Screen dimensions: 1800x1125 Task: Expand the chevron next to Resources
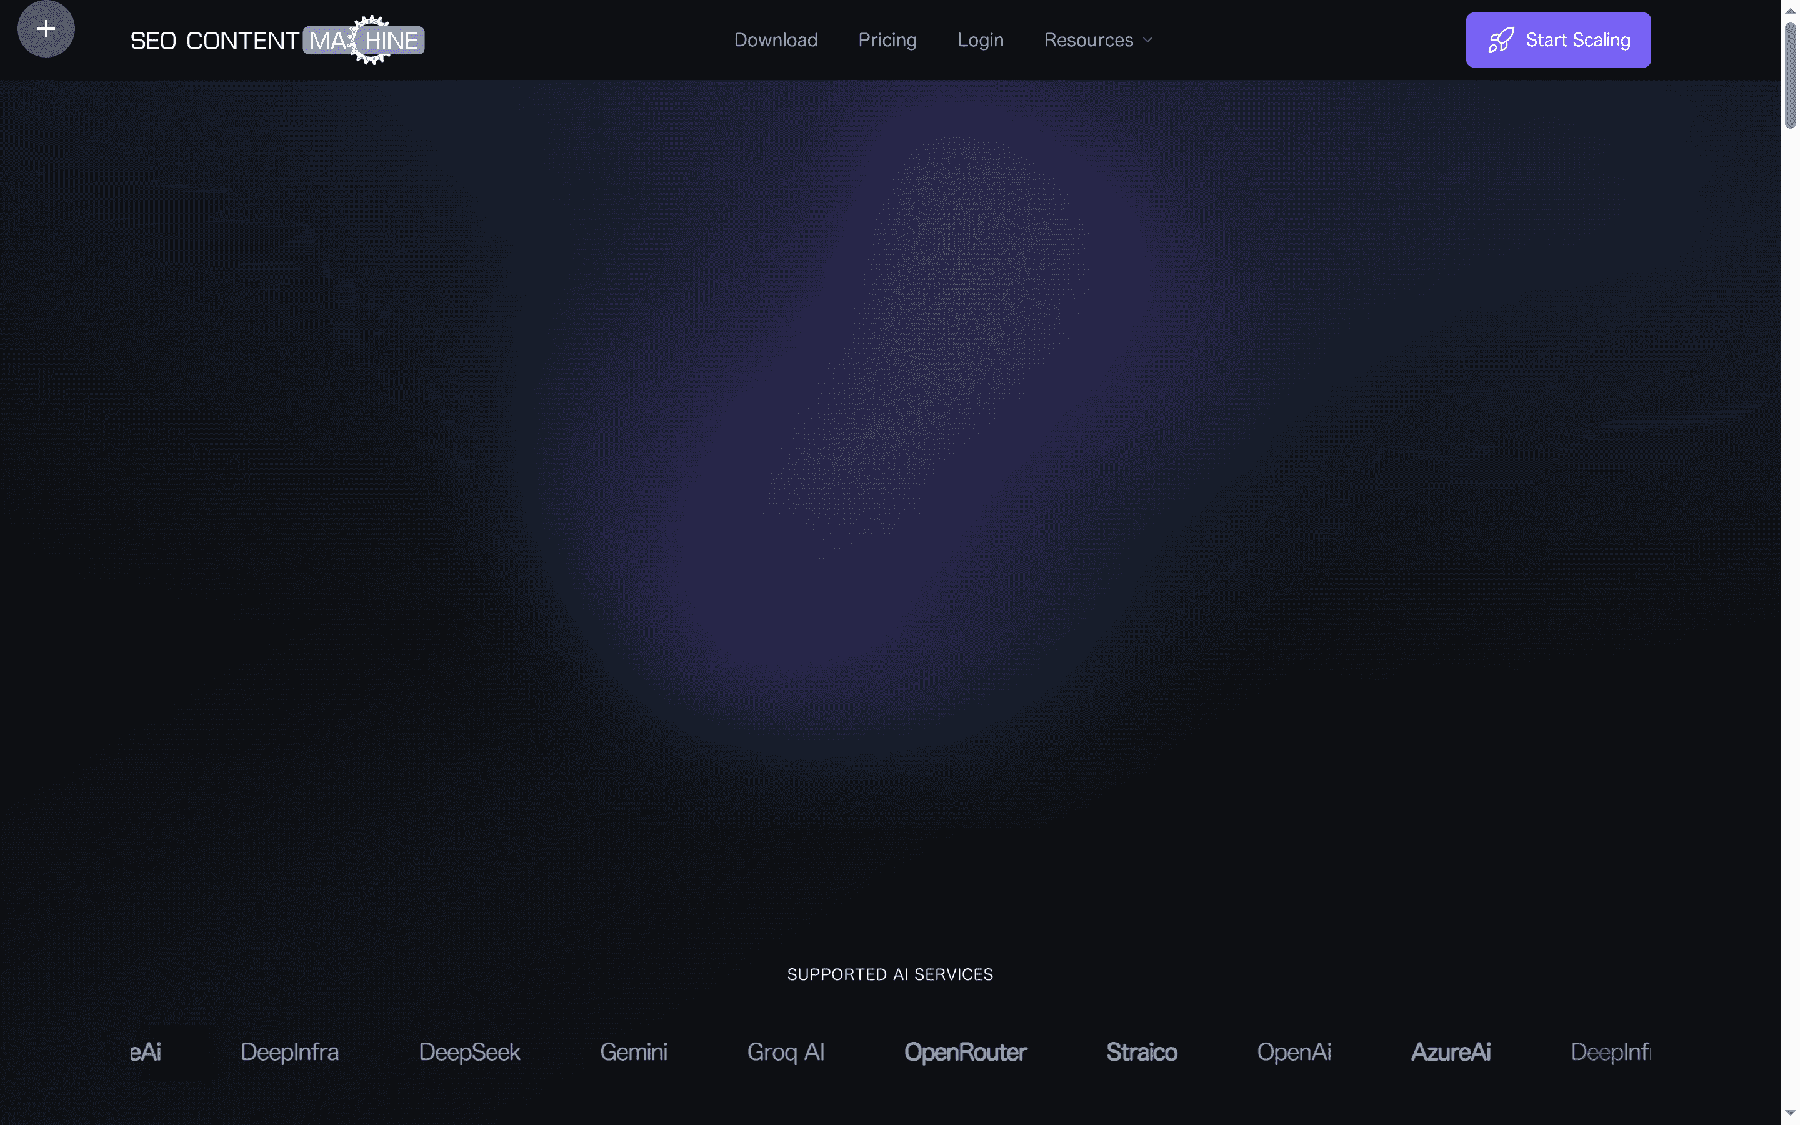(x=1146, y=41)
